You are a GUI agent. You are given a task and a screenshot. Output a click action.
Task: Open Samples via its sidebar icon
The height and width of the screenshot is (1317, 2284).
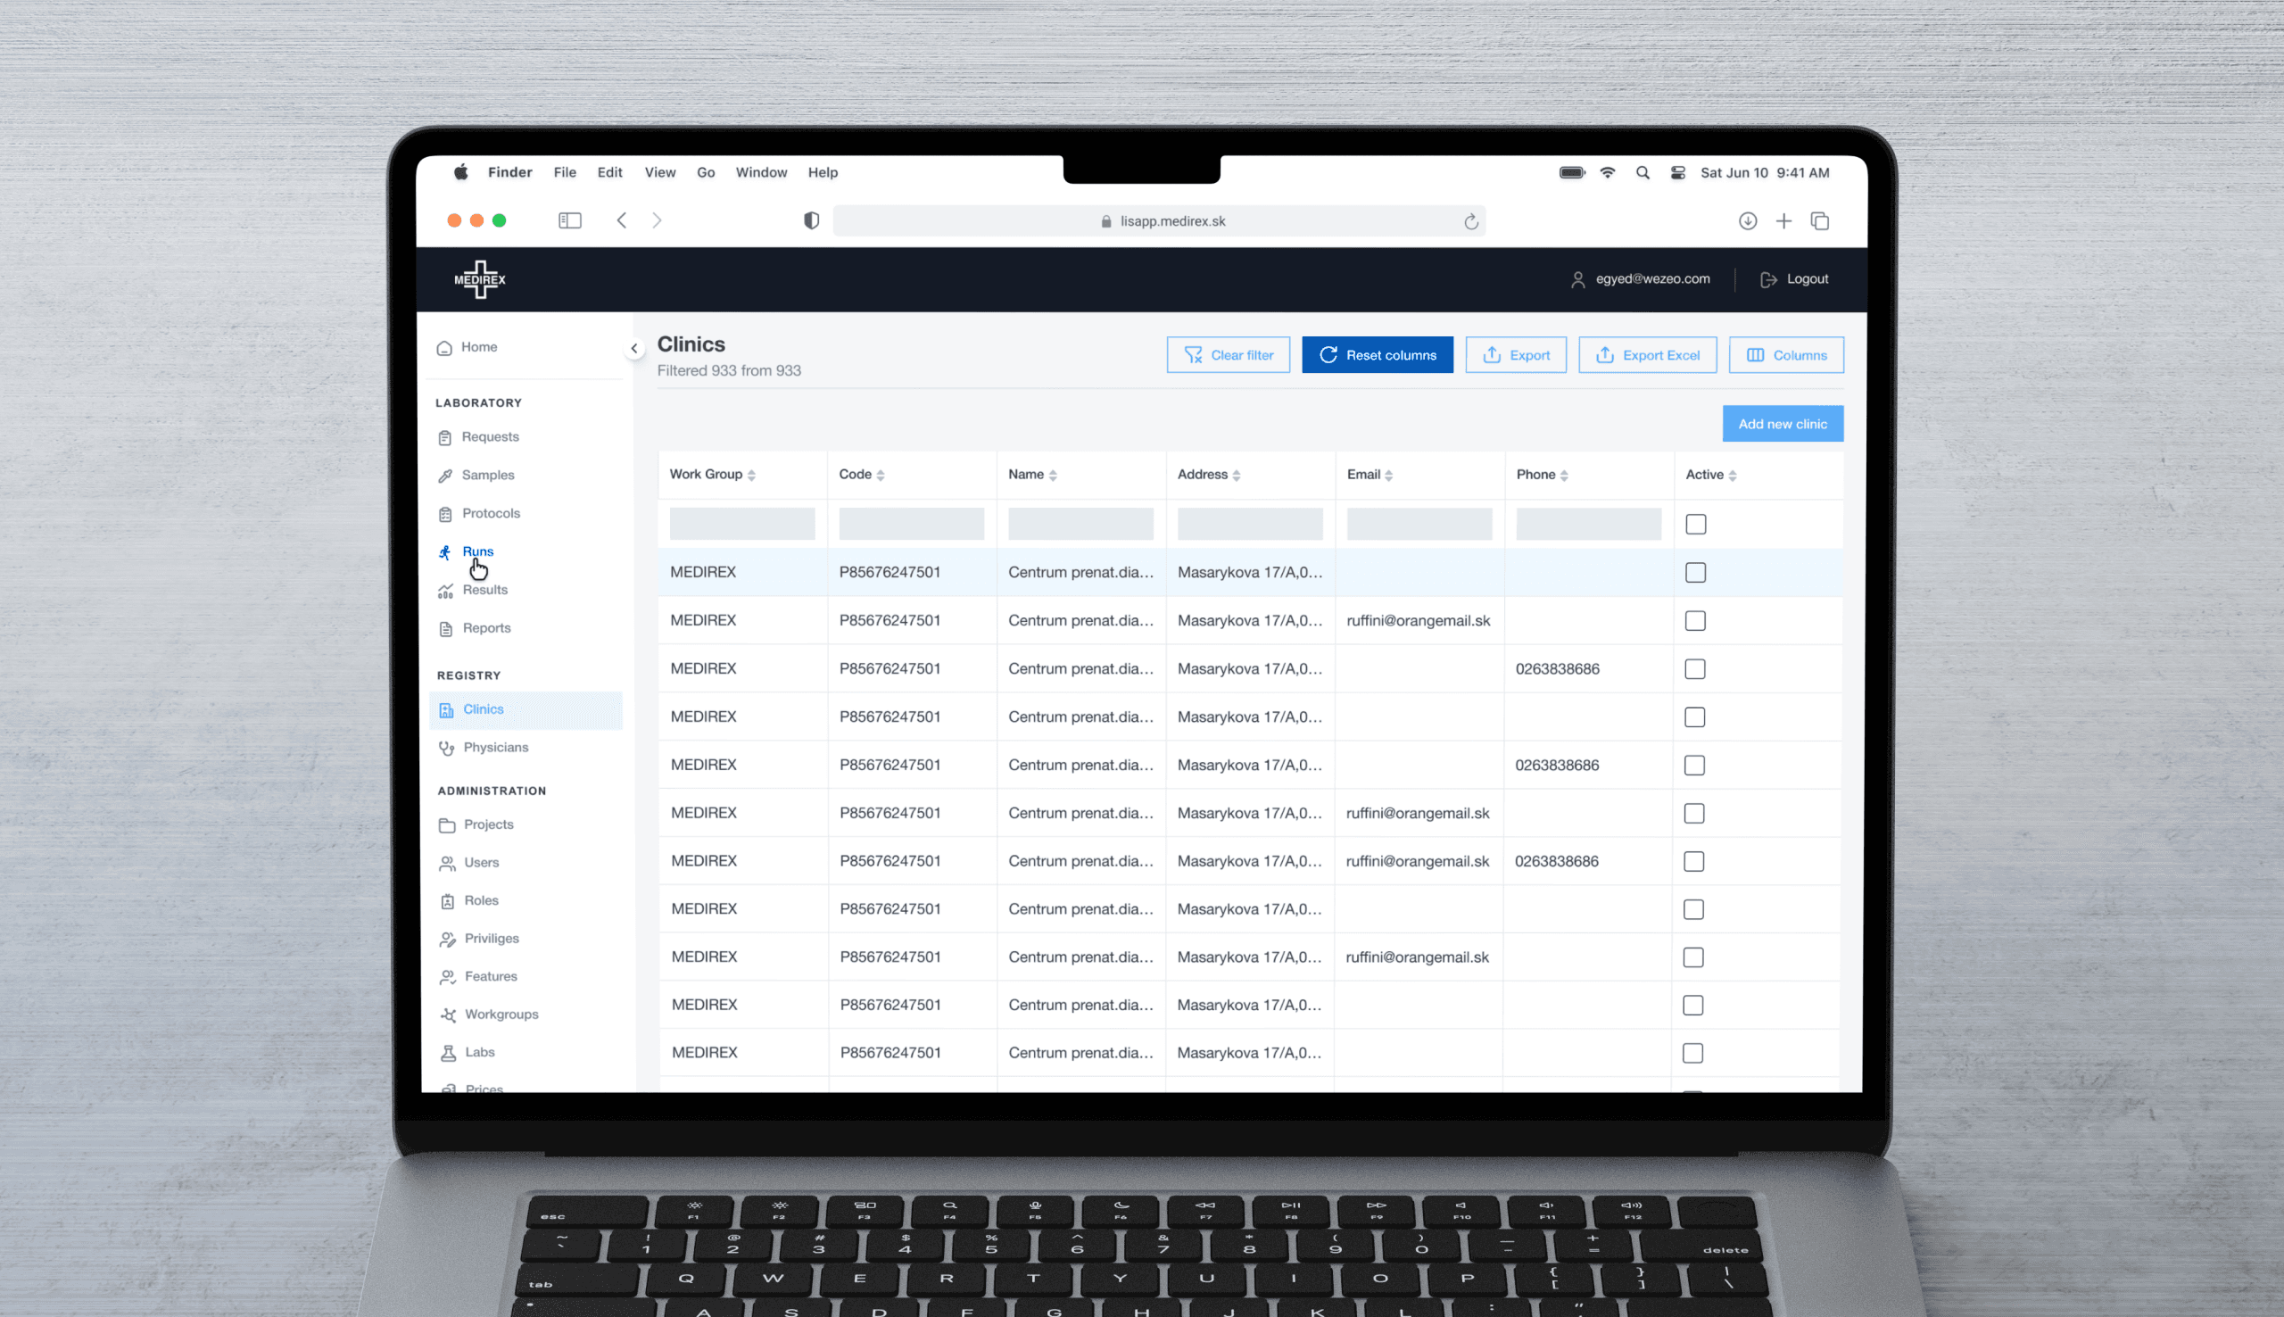[x=445, y=476]
